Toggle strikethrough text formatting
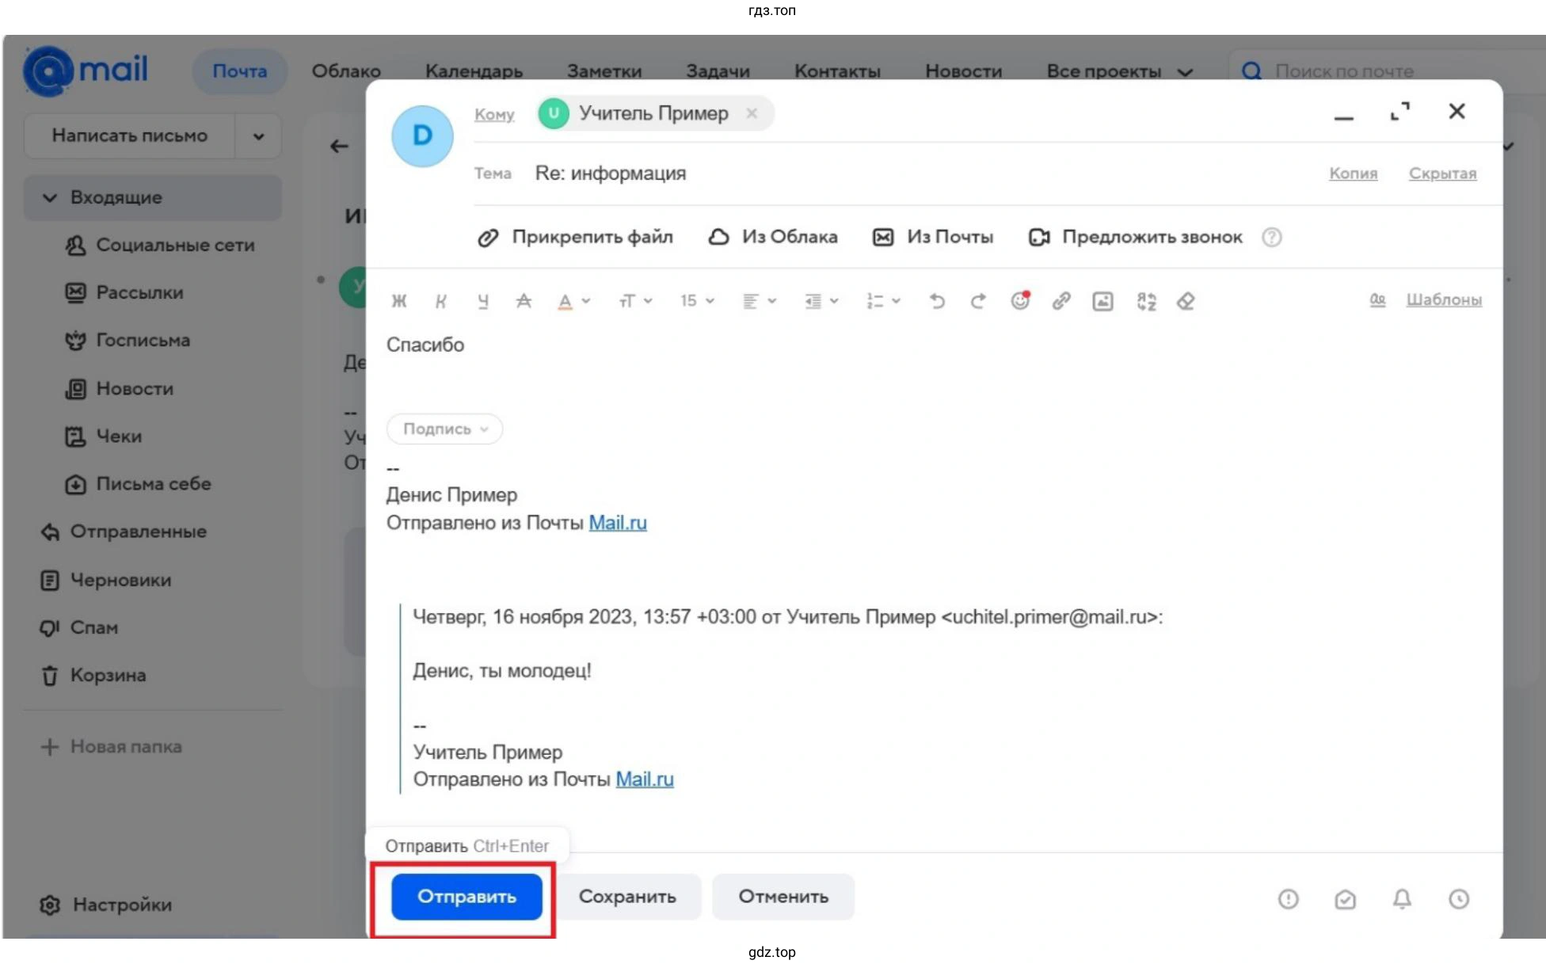 [x=524, y=301]
